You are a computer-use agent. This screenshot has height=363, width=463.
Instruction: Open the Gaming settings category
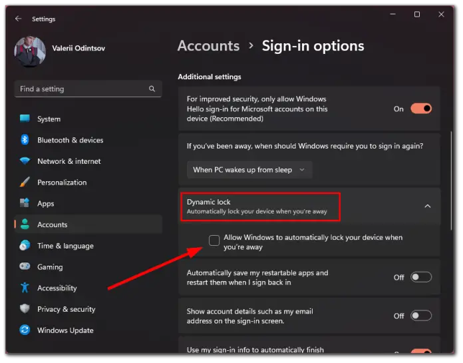50,267
